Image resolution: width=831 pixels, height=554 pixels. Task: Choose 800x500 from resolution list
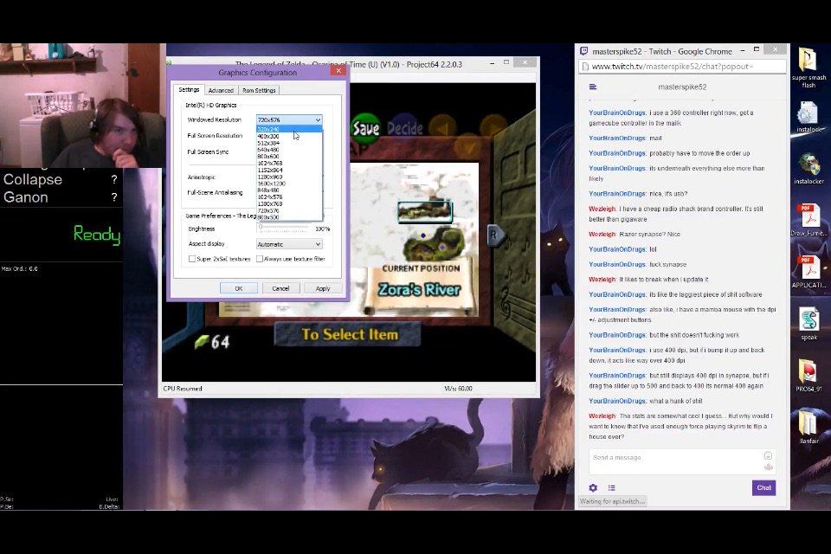point(289,217)
